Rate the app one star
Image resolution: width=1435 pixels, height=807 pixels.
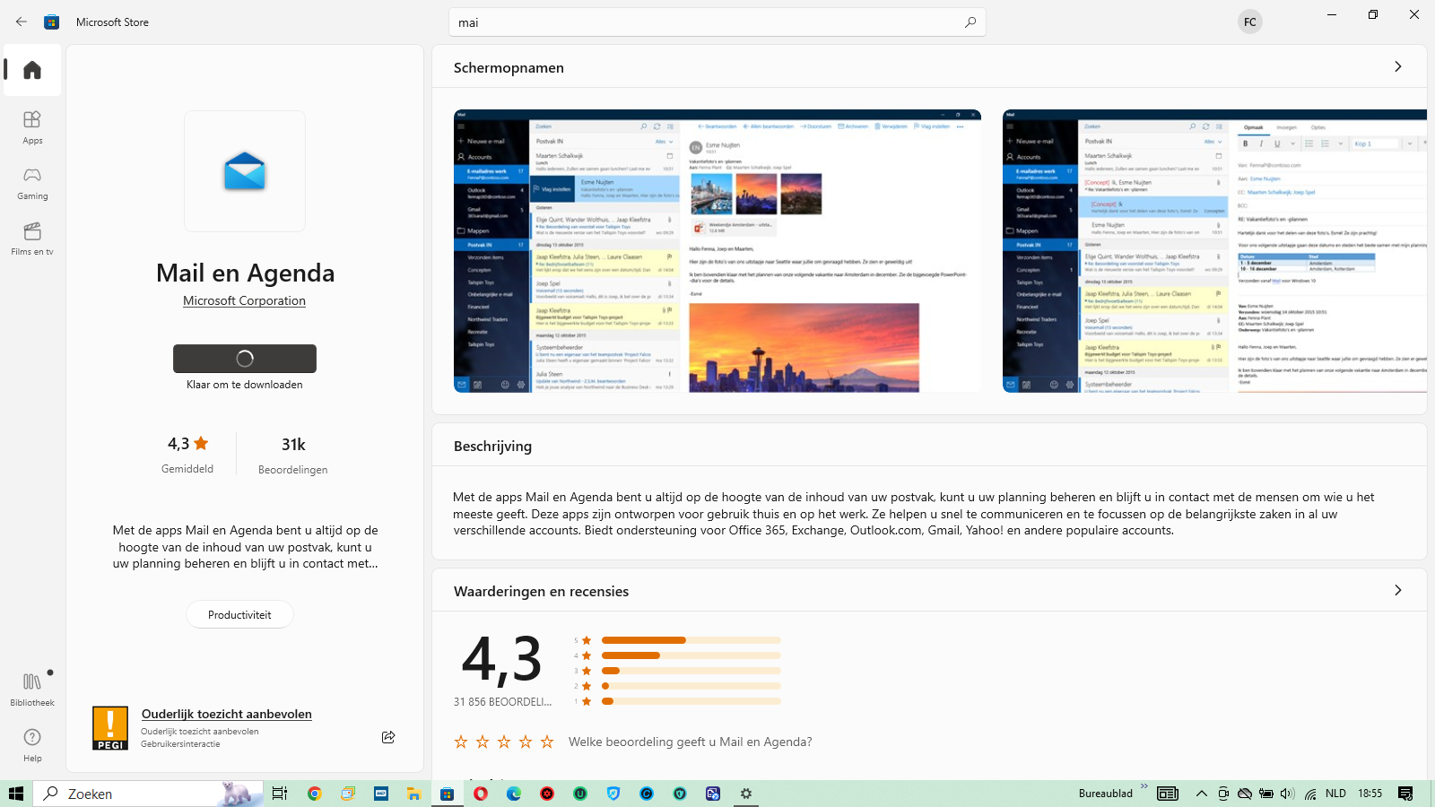(x=461, y=742)
